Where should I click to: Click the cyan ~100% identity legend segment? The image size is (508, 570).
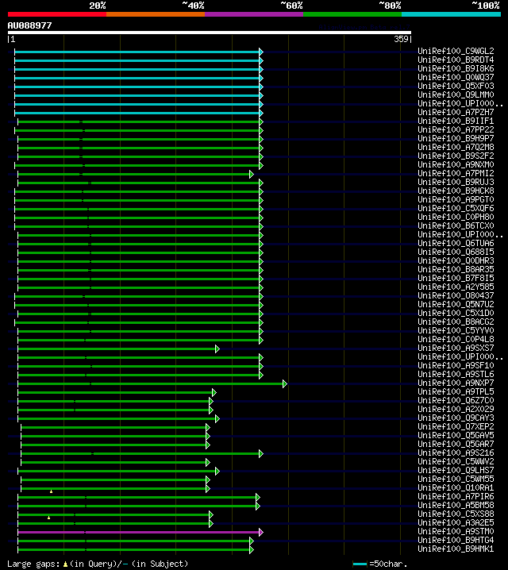(452, 14)
